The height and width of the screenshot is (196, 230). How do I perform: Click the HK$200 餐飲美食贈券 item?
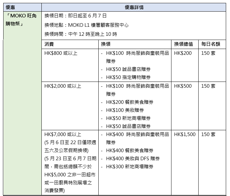coord(129,102)
